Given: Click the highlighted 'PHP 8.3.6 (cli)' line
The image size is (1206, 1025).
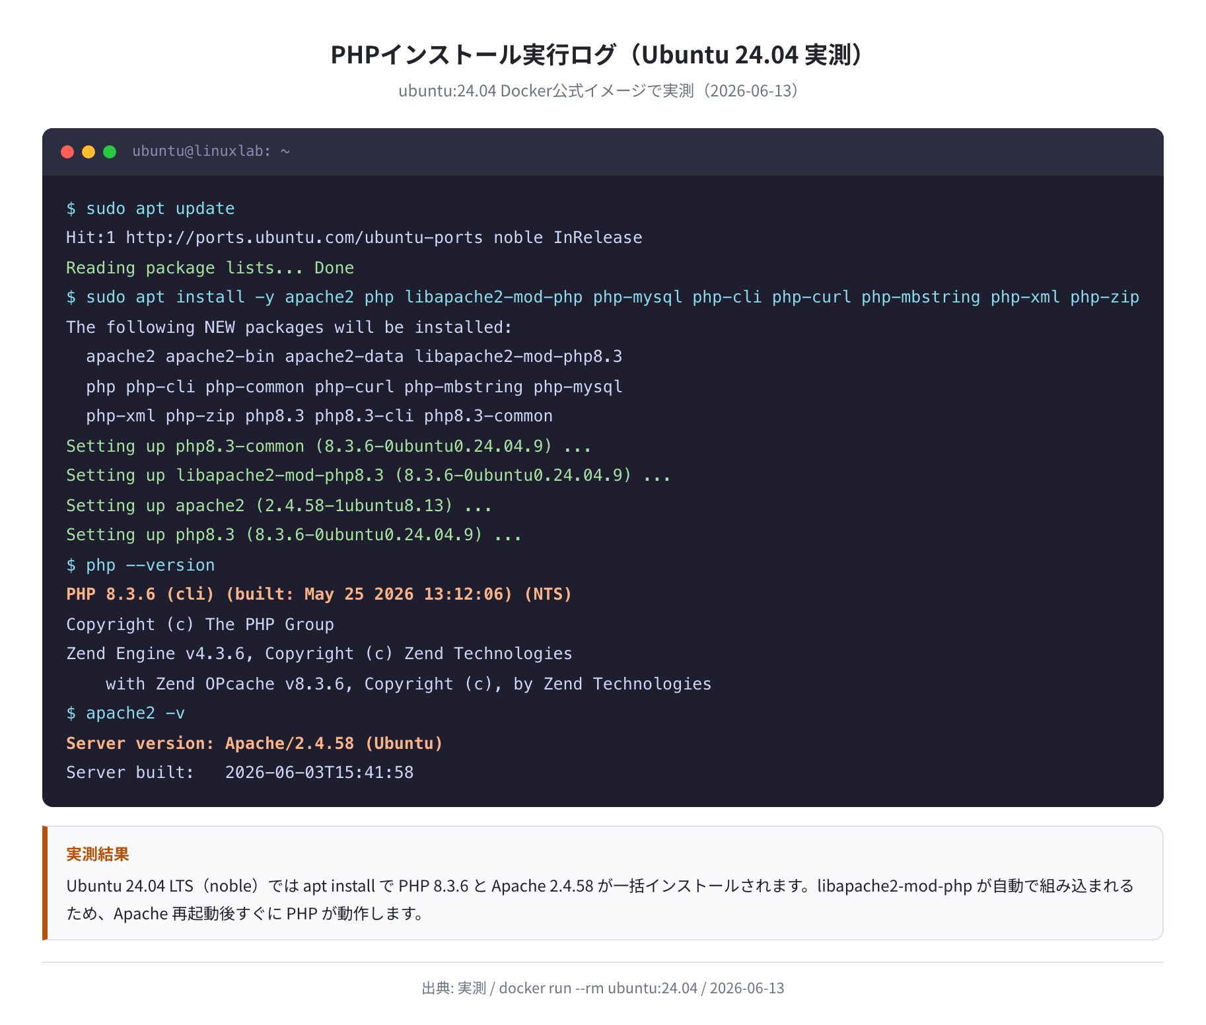Looking at the screenshot, I should tap(319, 594).
